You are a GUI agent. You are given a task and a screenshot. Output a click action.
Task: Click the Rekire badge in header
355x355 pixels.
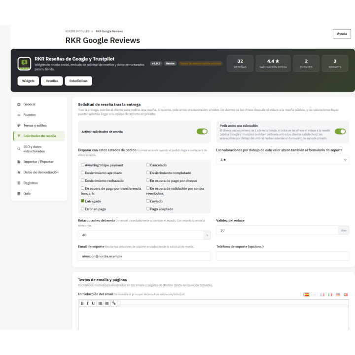pos(170,64)
